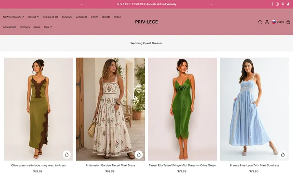This screenshot has height=183, width=293.
Task: Quick add Andalusian Garden dress to bag
Action: (x=139, y=155)
